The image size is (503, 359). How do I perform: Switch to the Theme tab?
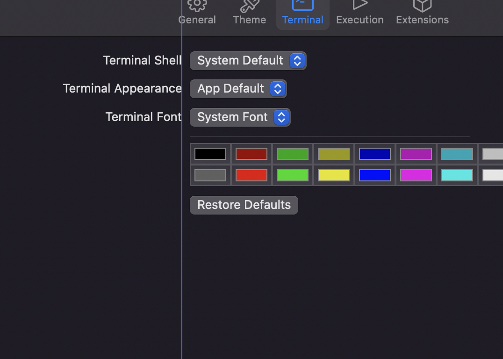(250, 13)
